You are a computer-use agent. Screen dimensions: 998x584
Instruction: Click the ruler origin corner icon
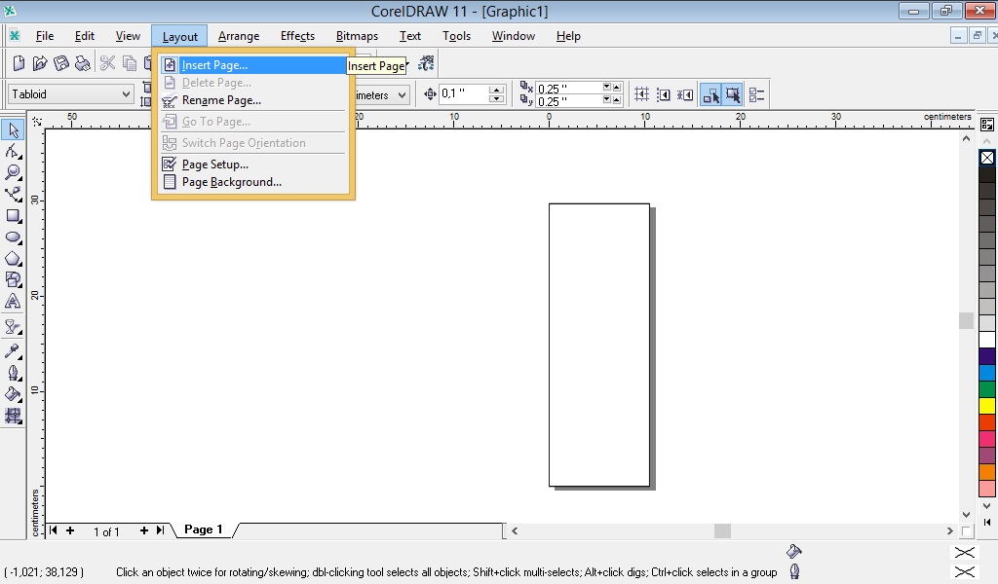pos(37,121)
